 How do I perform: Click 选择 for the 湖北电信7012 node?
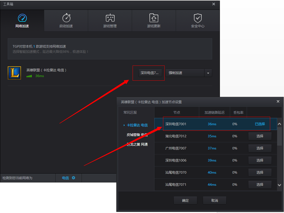260,136
